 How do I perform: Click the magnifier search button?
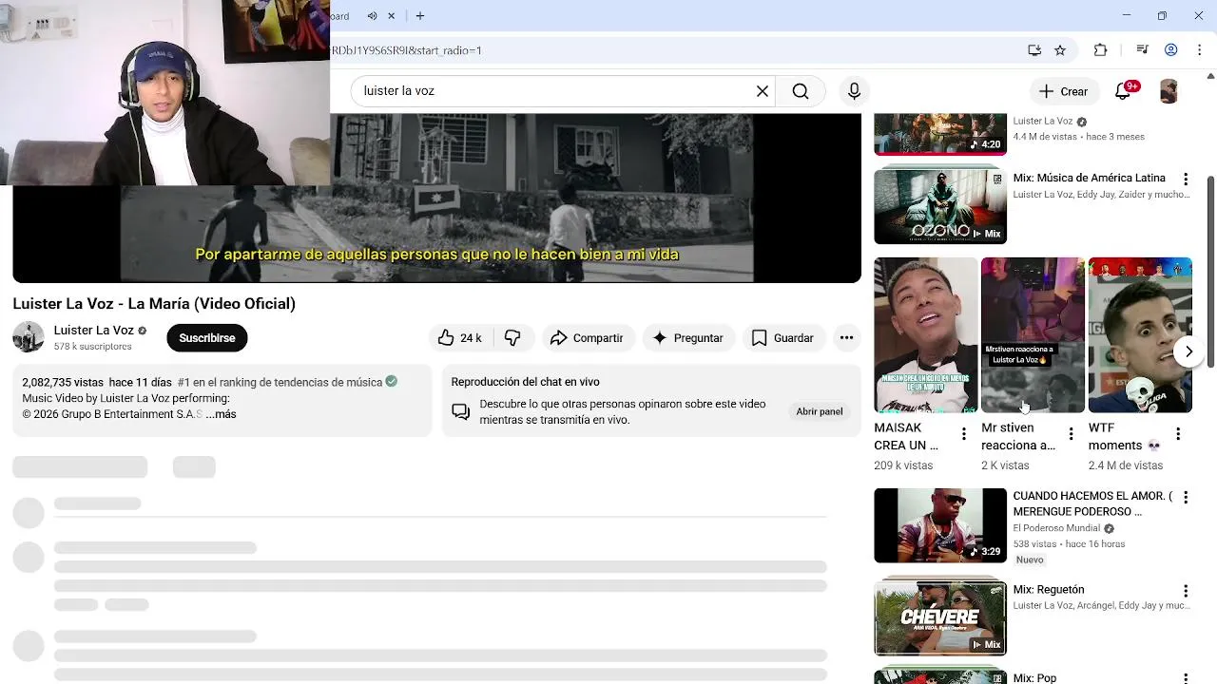pyautogui.click(x=801, y=91)
